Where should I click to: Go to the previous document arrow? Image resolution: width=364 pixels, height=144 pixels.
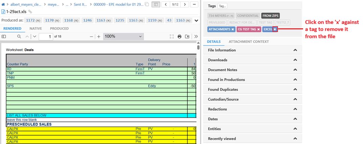pos(165,4)
